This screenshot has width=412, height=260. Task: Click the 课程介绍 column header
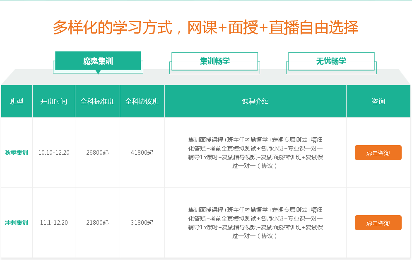pos(255,100)
